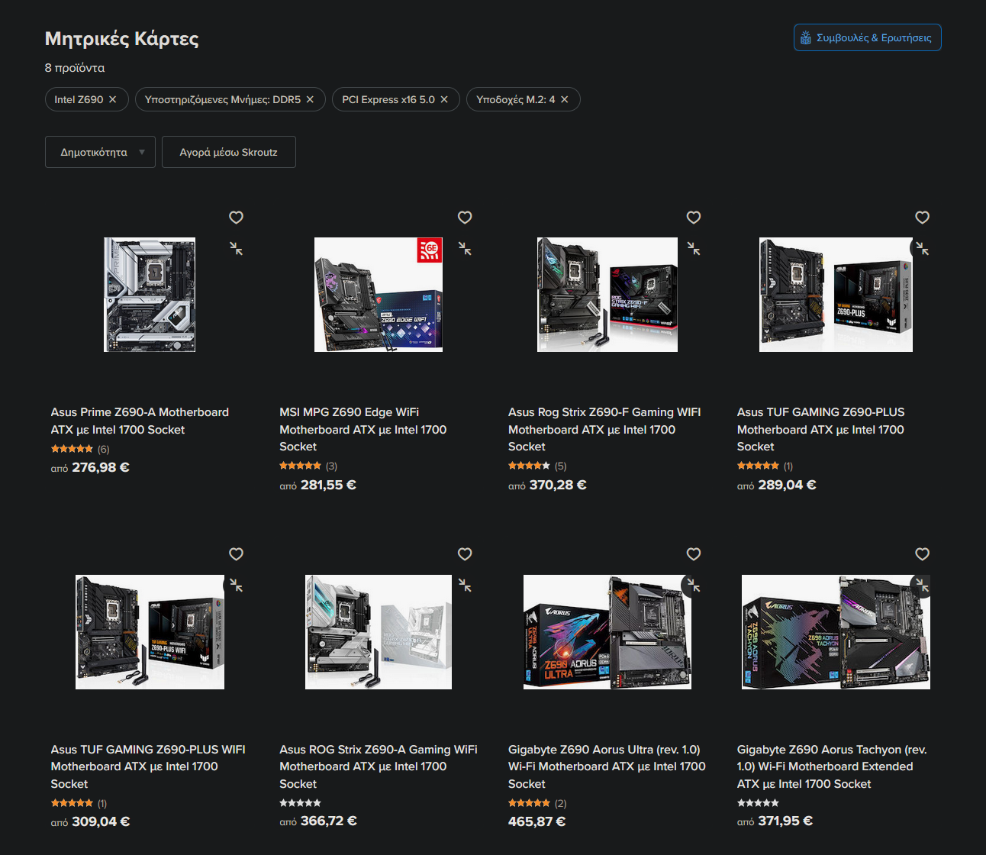Click price 289,04 € of TUF Z690-PLUS
The height and width of the screenshot is (855, 986).
click(787, 485)
